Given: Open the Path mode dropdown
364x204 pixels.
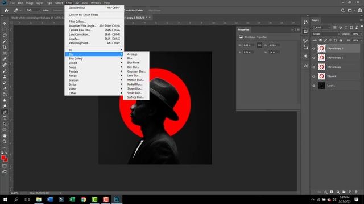Looking at the screenshot, I should click(x=33, y=10).
